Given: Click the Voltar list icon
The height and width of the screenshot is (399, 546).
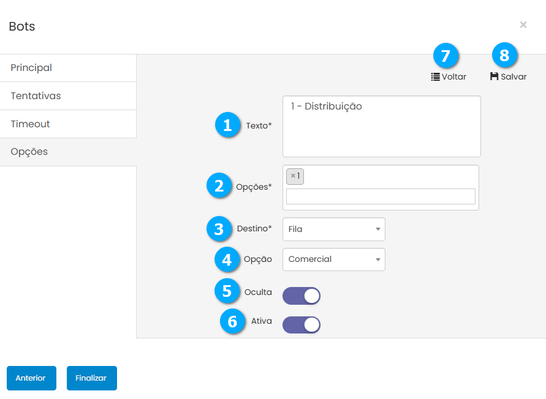Looking at the screenshot, I should [435, 77].
